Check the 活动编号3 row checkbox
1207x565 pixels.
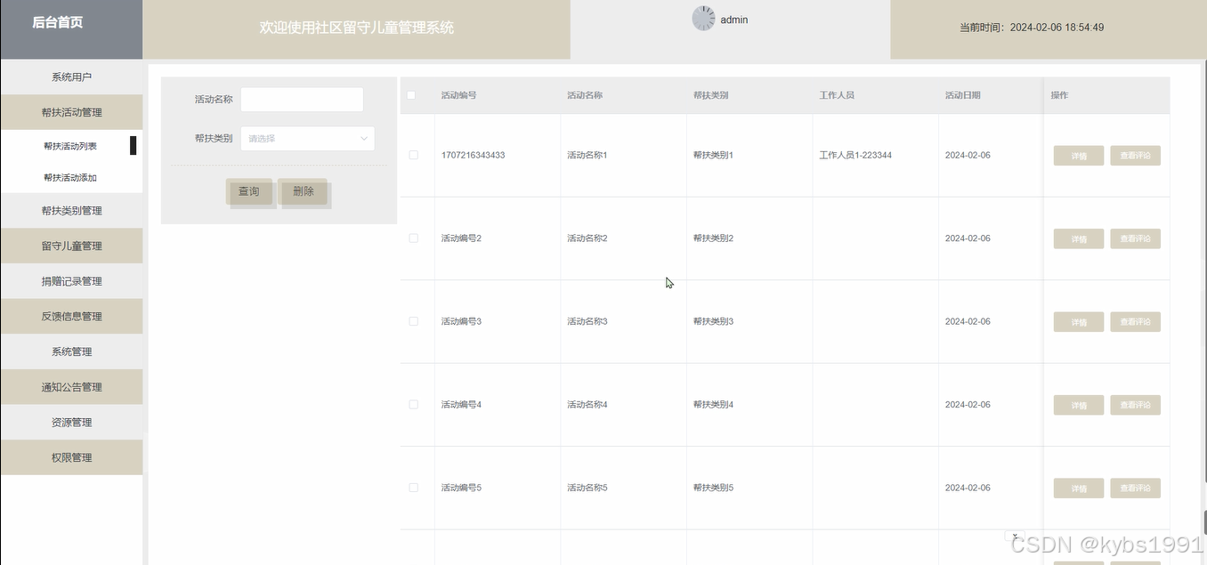pos(413,321)
